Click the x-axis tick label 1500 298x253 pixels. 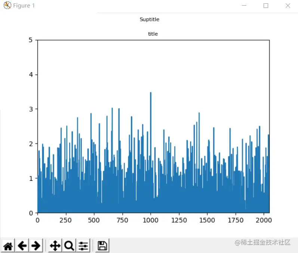207,220
